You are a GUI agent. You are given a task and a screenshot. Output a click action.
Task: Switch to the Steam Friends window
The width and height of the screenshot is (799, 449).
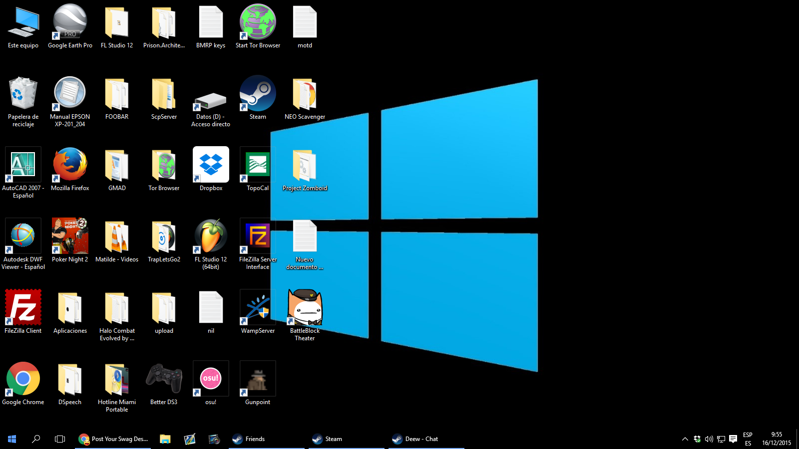coord(267,439)
